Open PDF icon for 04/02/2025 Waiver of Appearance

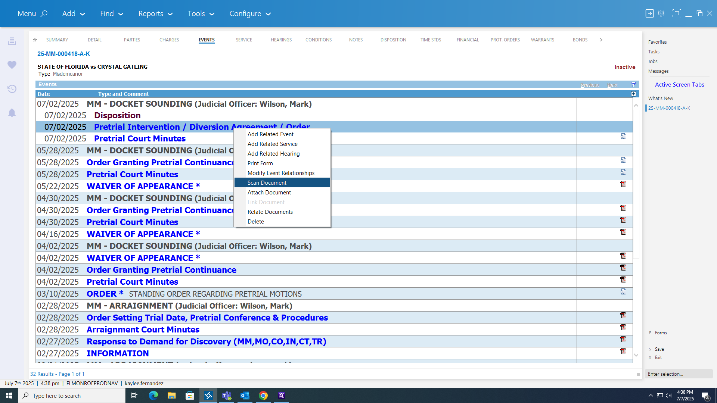click(623, 256)
